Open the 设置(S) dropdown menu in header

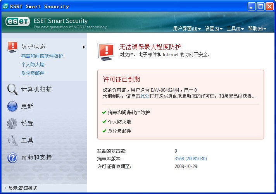click(x=214, y=29)
